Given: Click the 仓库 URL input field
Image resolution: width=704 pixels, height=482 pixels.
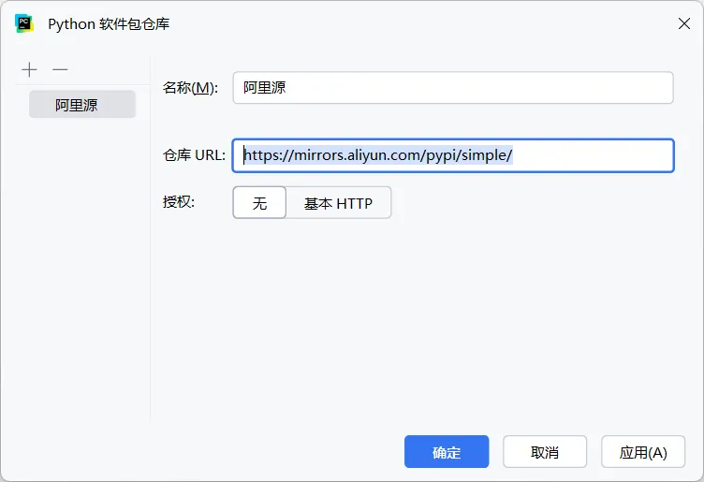Looking at the screenshot, I should [453, 155].
